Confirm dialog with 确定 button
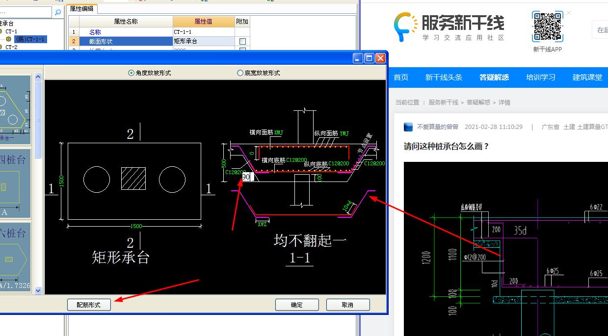The height and width of the screenshot is (336, 608). click(297, 305)
